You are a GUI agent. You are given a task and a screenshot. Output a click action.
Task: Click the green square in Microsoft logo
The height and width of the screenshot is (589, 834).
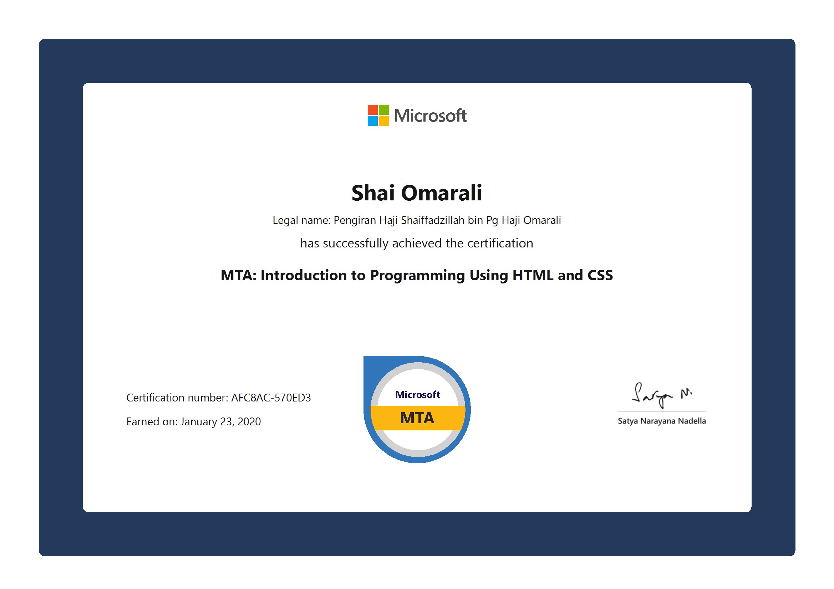click(384, 109)
